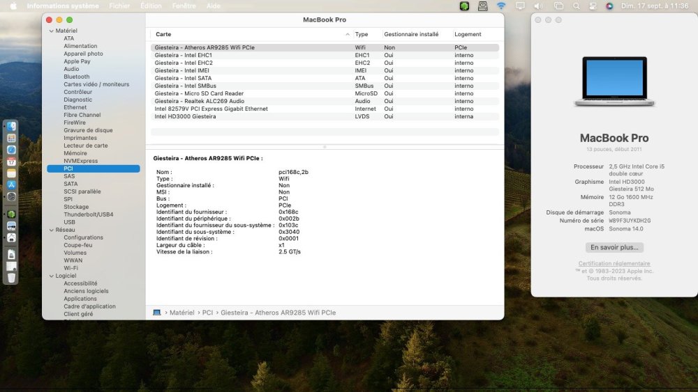Select Giesteira - Realtek ALC269 Audio row
Viewport: 698px width, 392px height.
tap(325, 101)
